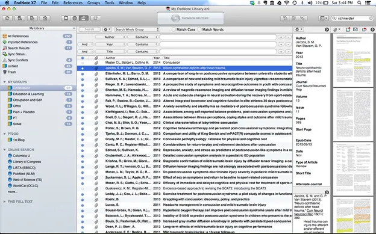
Task: Click the rotate PDF icon
Action: pyautogui.click(x=364, y=29)
